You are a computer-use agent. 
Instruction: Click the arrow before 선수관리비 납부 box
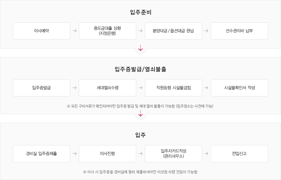pyautogui.click(x=206, y=31)
